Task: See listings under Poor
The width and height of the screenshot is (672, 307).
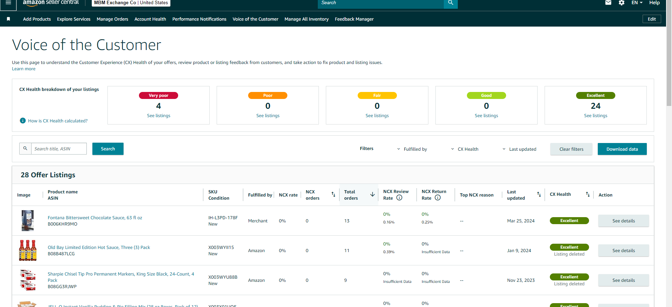Action: coord(268,115)
